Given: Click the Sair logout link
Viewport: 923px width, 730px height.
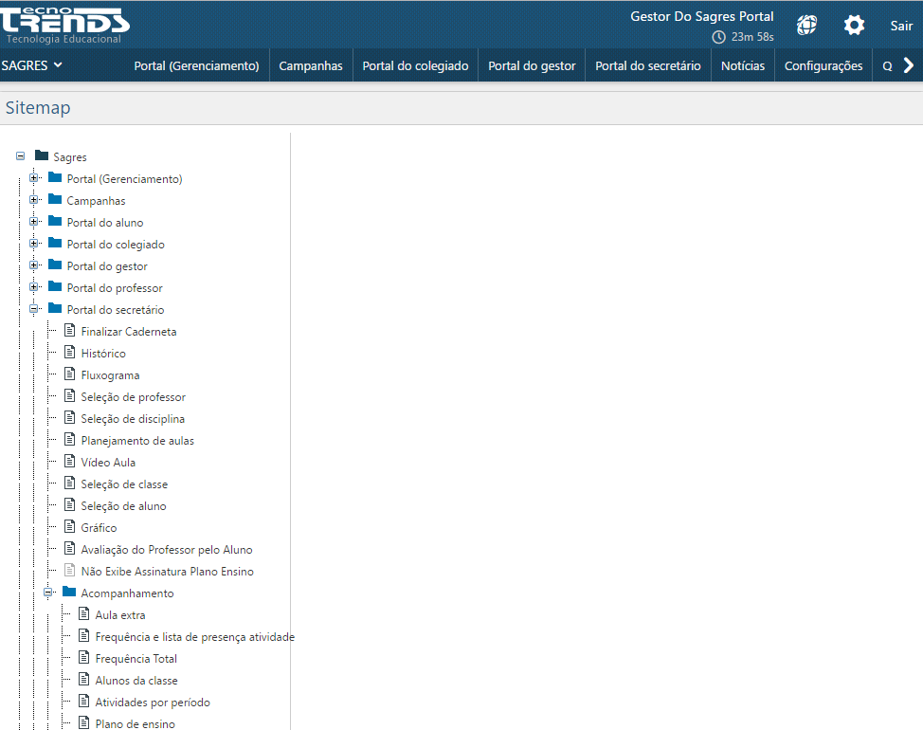Looking at the screenshot, I should [x=901, y=26].
